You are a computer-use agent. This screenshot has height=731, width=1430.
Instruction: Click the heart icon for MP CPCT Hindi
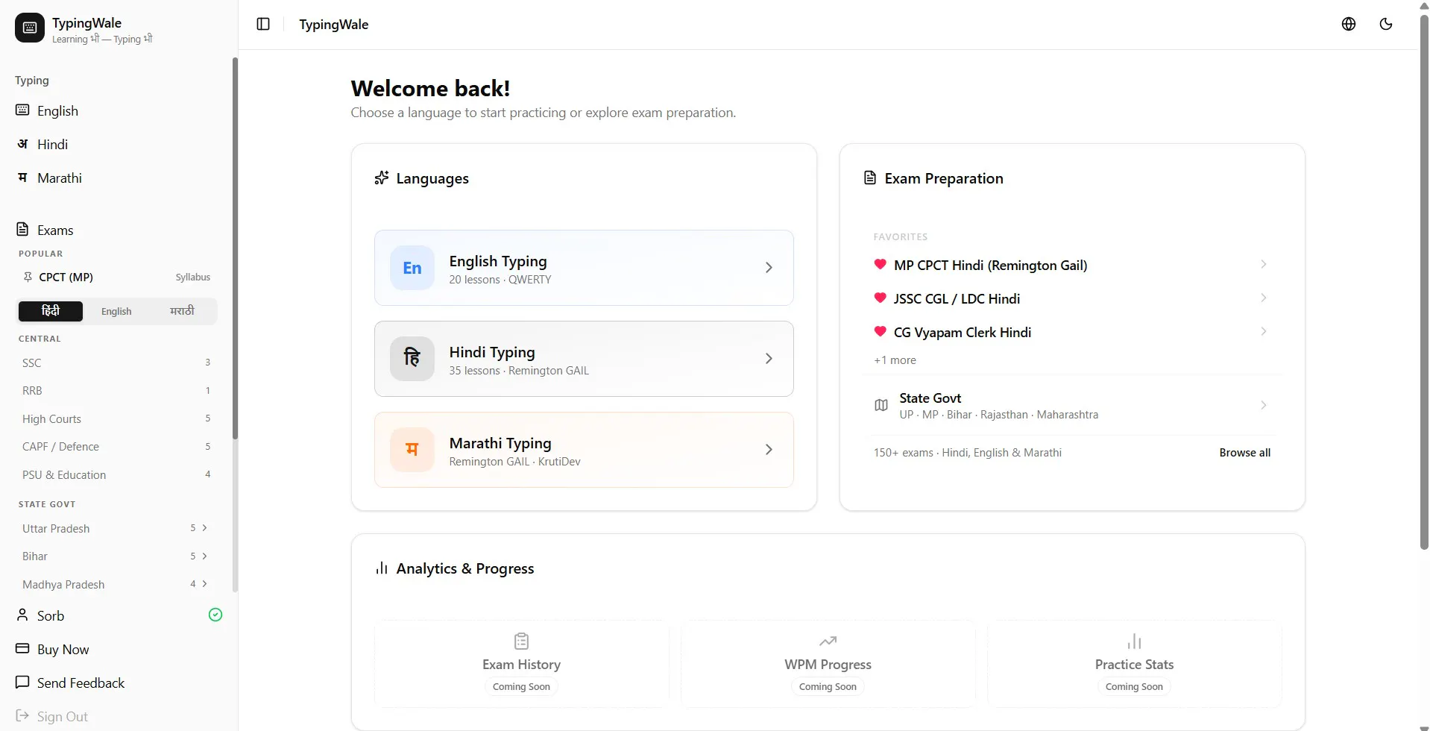pos(881,264)
